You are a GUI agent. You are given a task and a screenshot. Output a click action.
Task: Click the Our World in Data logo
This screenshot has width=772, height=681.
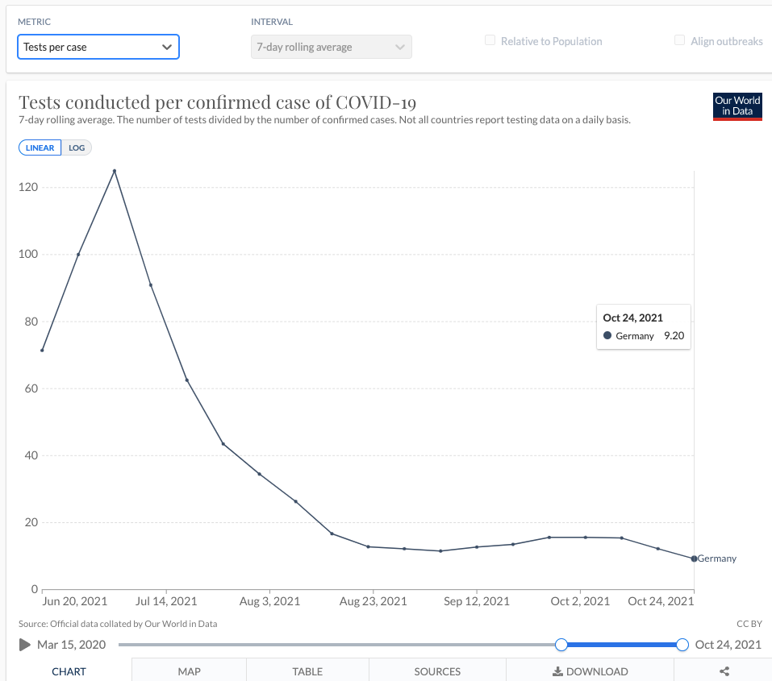point(737,106)
